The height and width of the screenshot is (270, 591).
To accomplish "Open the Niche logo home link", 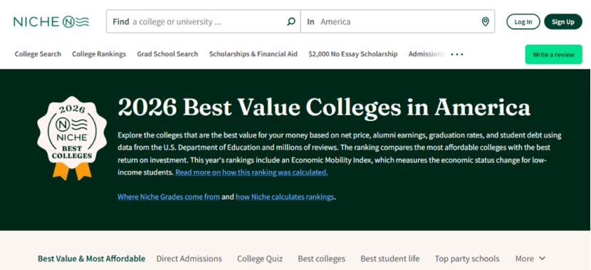I will pyautogui.click(x=51, y=22).
